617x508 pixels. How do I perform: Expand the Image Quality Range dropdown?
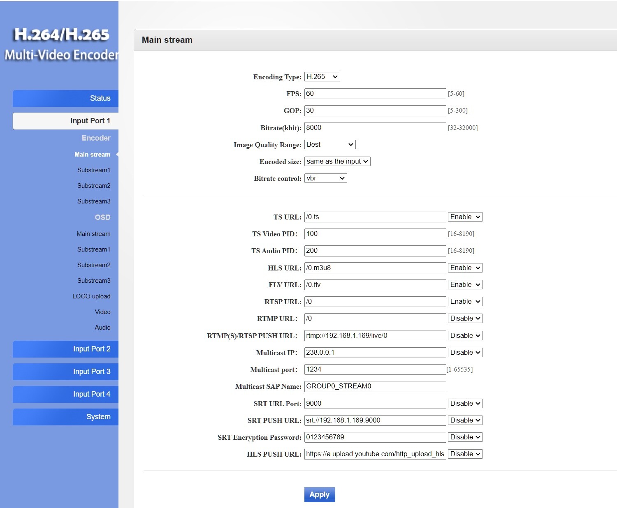[x=330, y=145]
